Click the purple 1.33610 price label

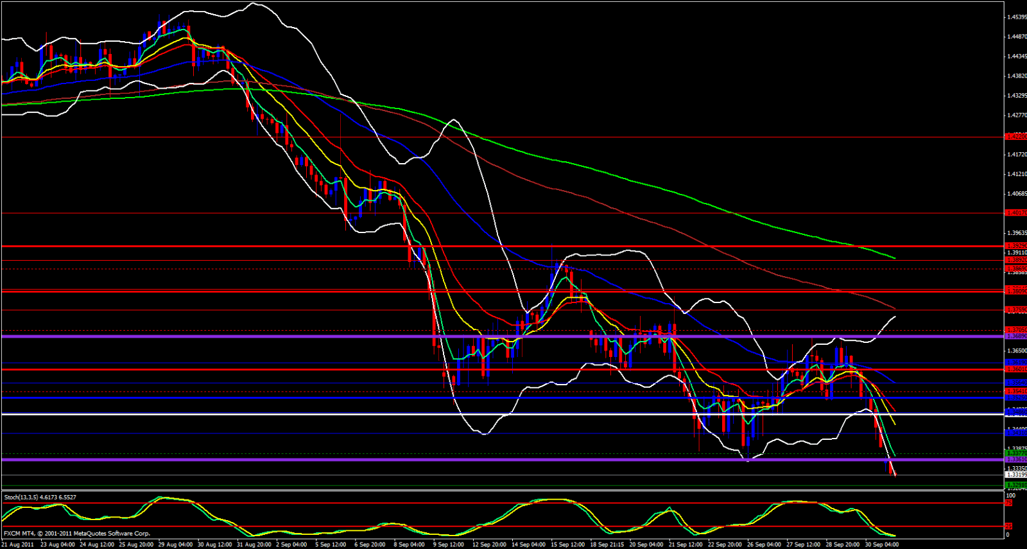click(x=1015, y=460)
